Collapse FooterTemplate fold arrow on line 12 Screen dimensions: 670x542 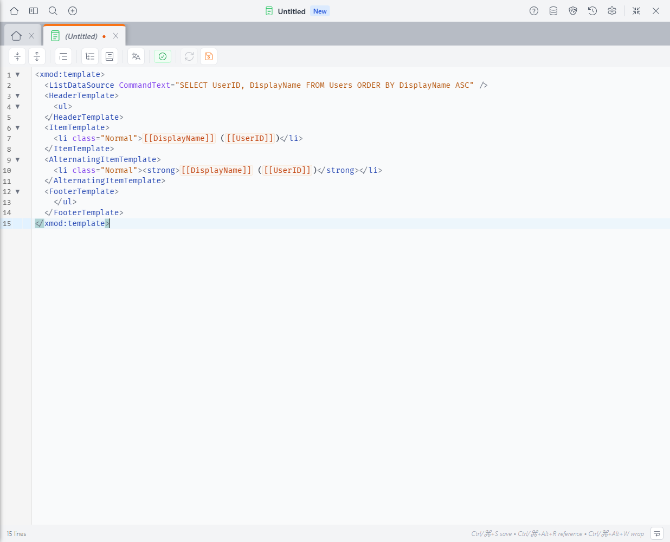17,192
